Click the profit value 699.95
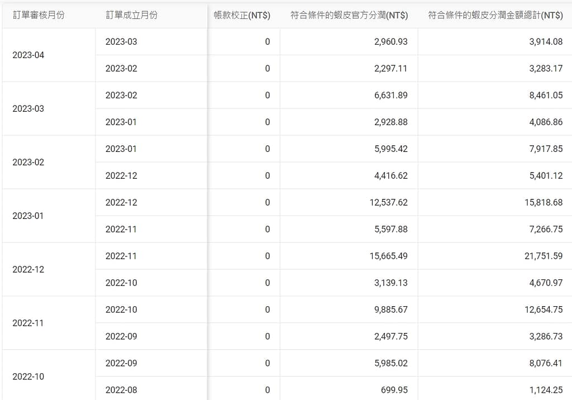 pos(395,390)
